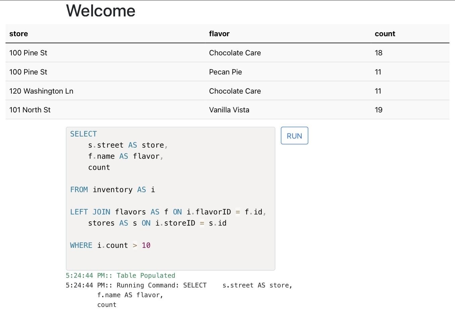The height and width of the screenshot is (314, 455).
Task: Click the count value 18
Action: pos(378,53)
